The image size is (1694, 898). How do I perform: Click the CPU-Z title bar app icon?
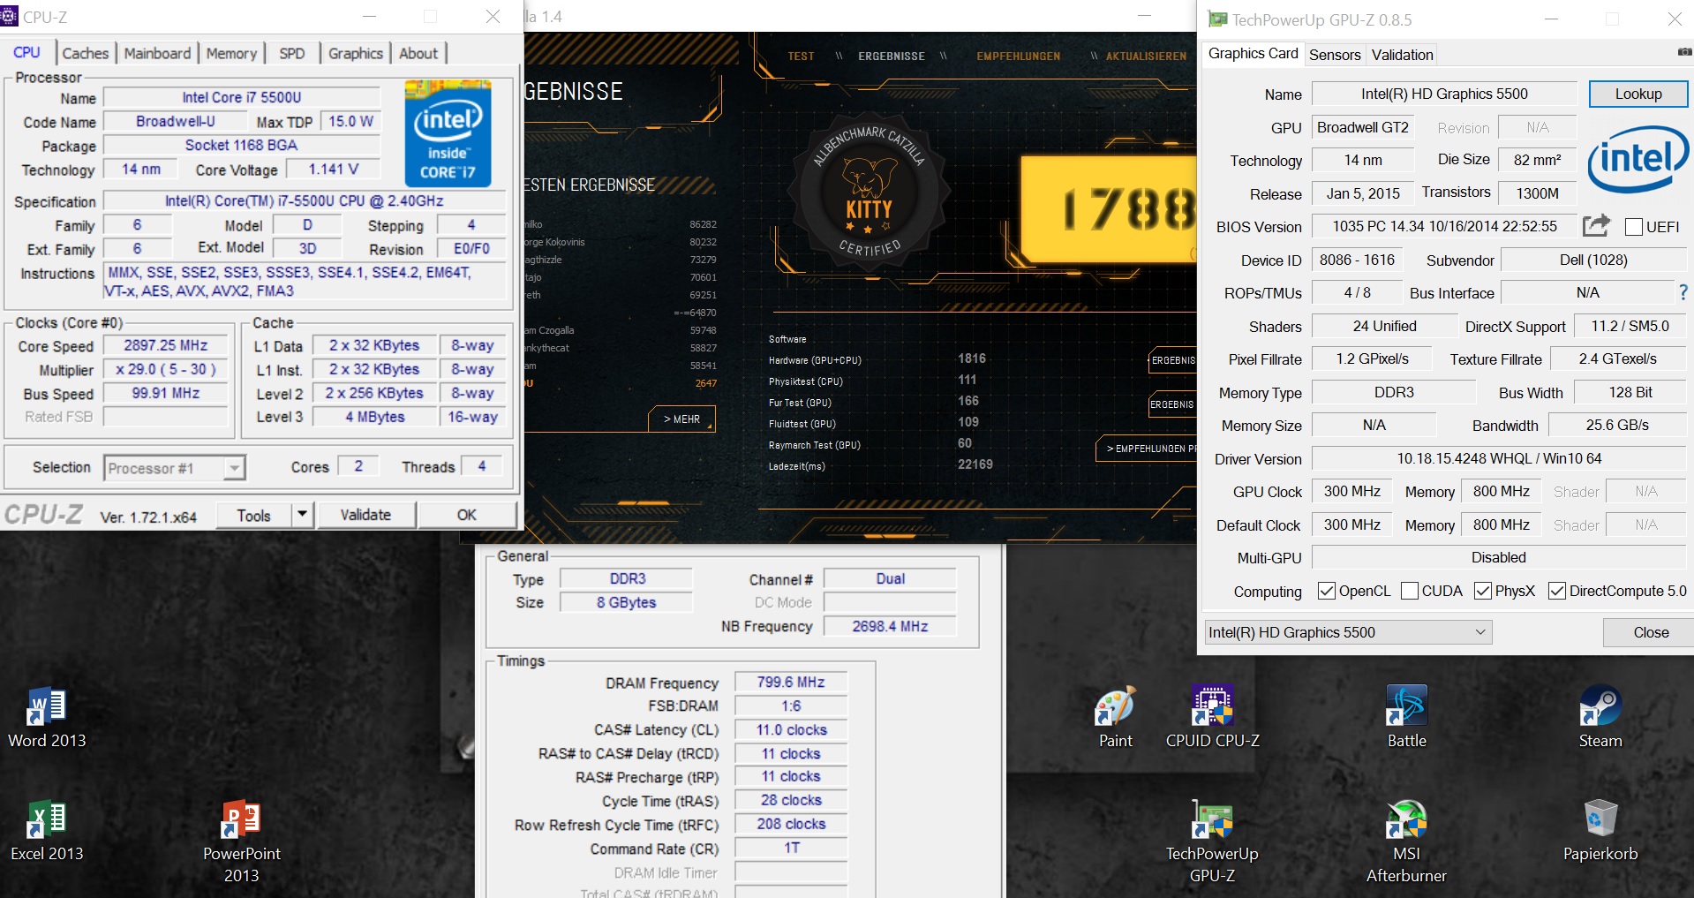tap(9, 16)
